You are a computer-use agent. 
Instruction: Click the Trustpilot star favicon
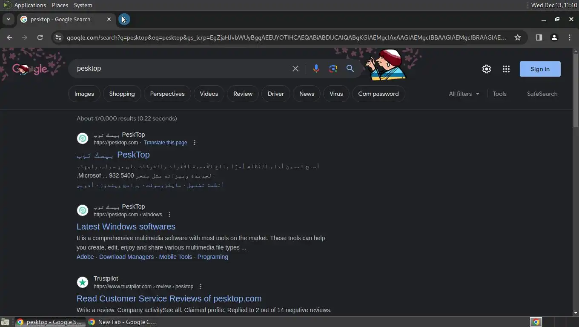[x=83, y=282]
